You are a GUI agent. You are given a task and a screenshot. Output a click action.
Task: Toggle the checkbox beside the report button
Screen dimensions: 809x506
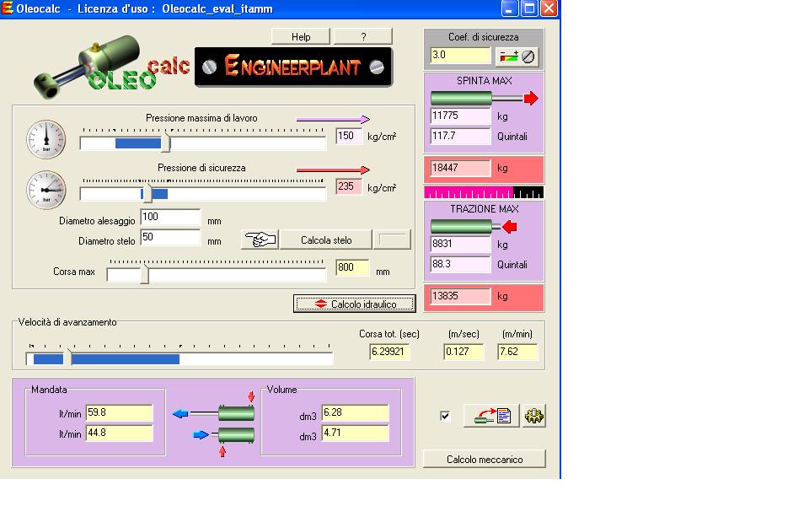445,416
